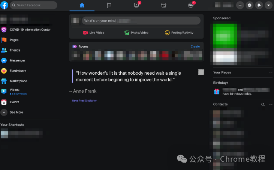Start a Live Video
This screenshot has width=274, height=170.
pyautogui.click(x=94, y=33)
